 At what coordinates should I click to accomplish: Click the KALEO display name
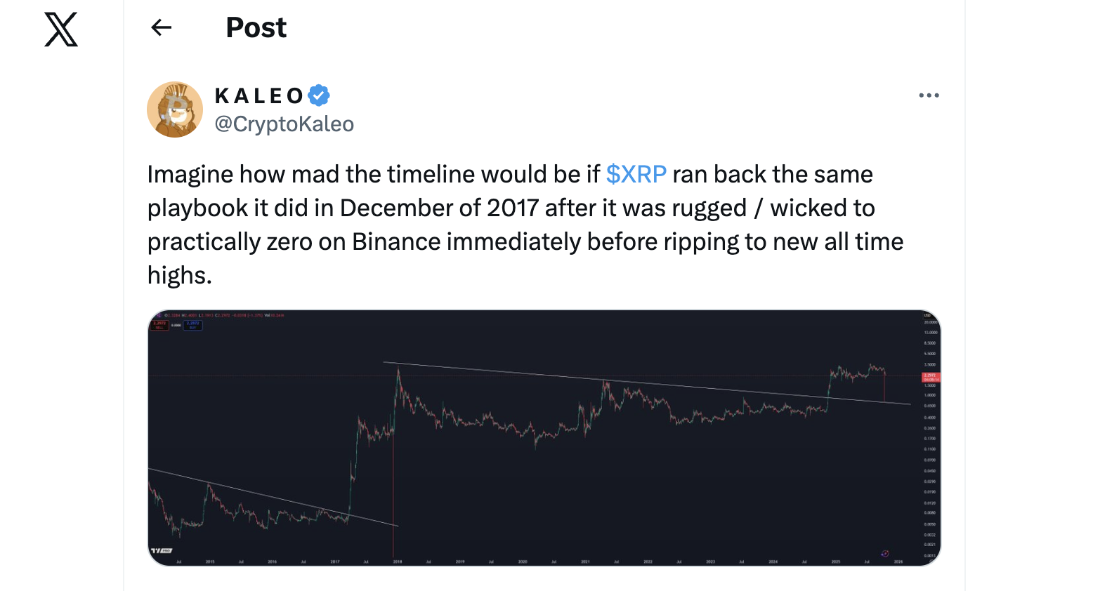coord(259,95)
